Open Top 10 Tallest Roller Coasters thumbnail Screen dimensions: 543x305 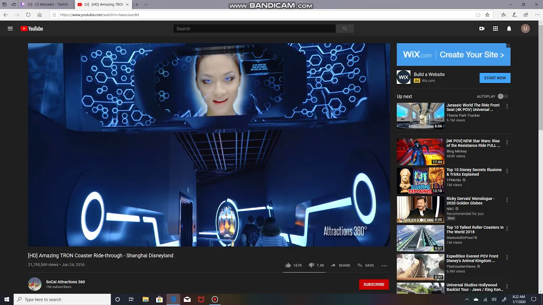coord(420,238)
